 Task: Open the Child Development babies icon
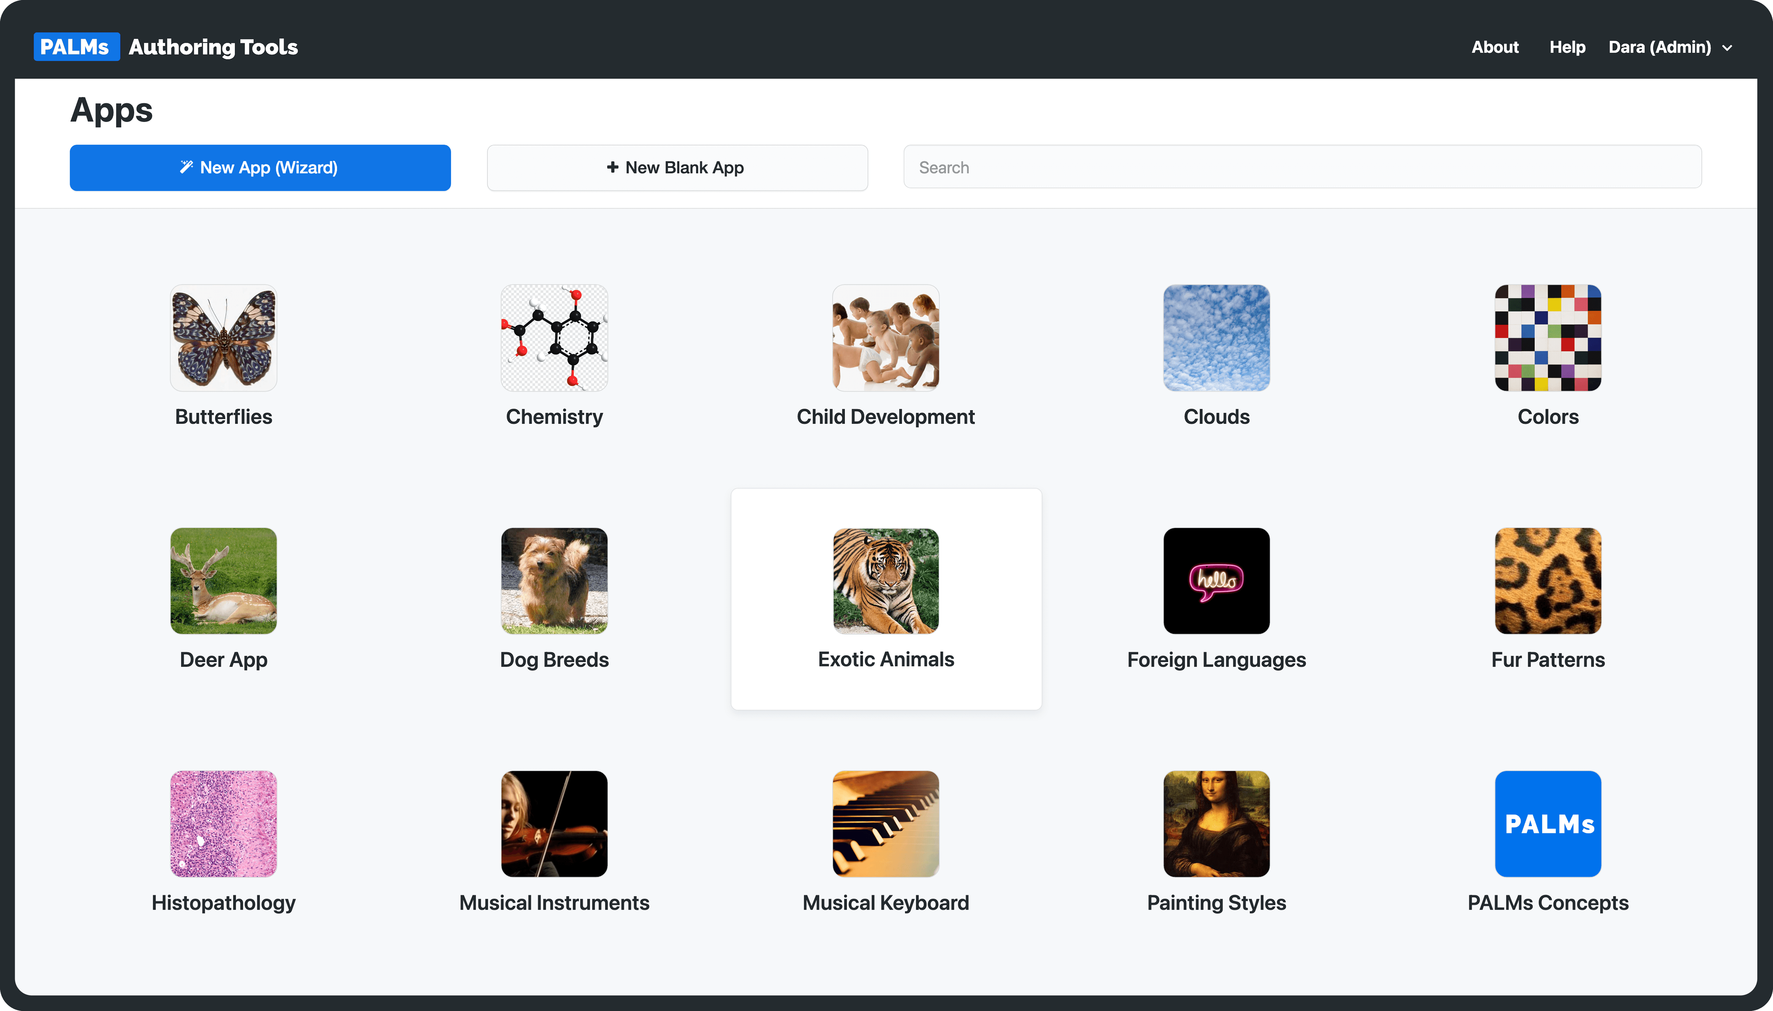886,338
